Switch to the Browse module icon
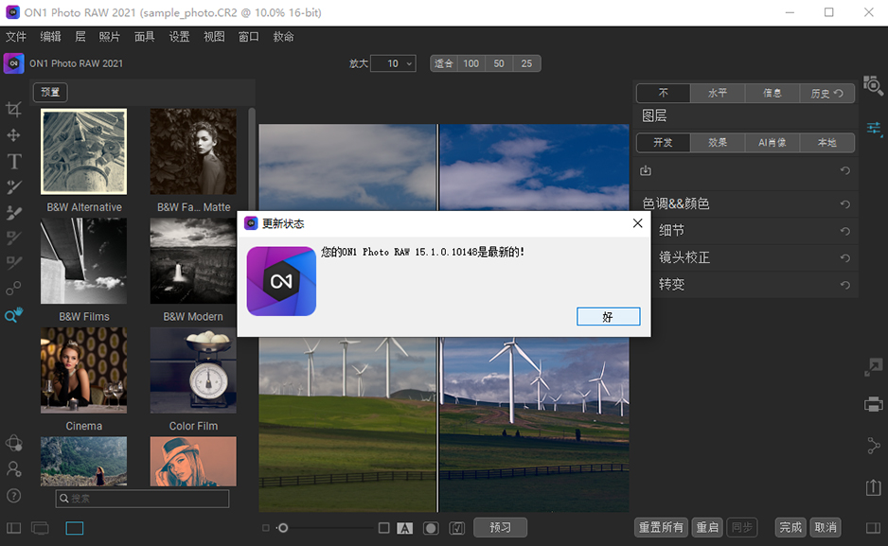Image resolution: width=888 pixels, height=546 pixels. coord(873,85)
